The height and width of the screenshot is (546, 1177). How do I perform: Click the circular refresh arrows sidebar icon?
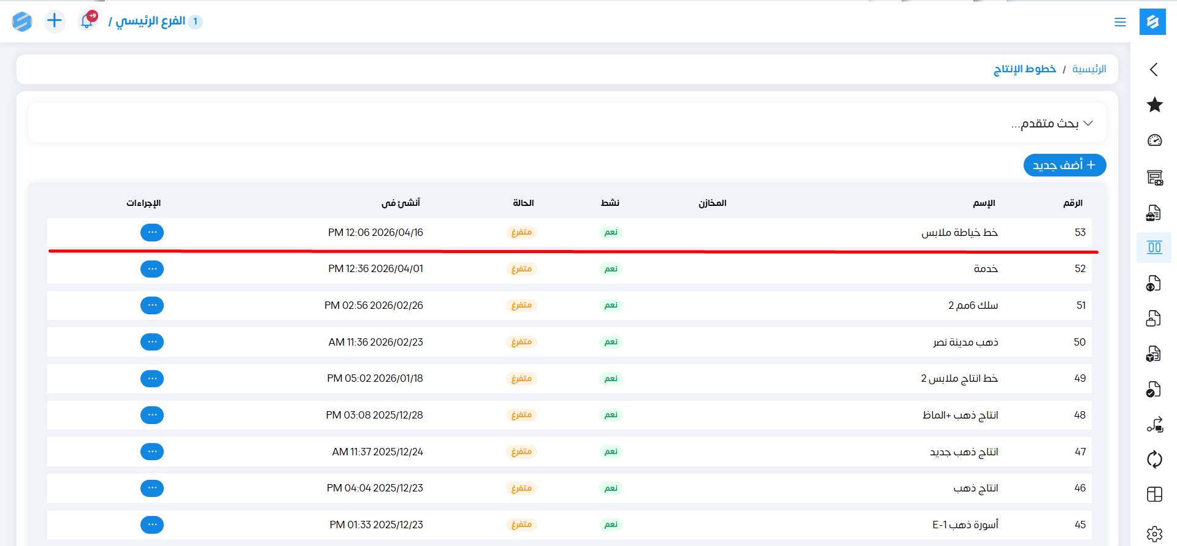(x=1154, y=459)
